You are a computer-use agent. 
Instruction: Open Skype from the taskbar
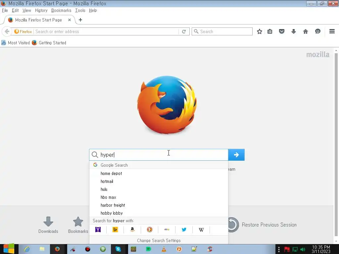[x=118, y=249]
